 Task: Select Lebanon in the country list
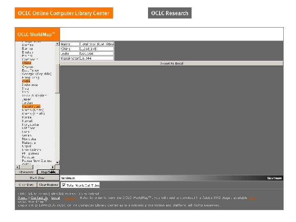[x=28, y=128]
